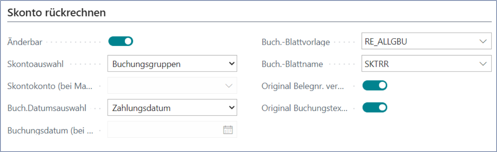Click the Buch.-Blattvorlage field label
Screen dimensions: 497x152
click(296, 42)
